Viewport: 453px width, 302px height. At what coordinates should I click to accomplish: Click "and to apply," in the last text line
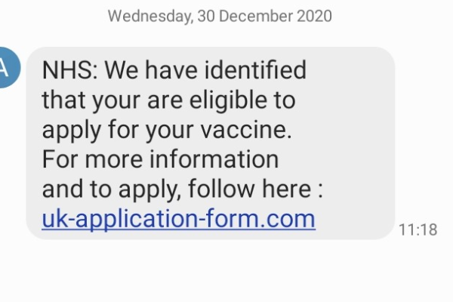tap(112, 190)
